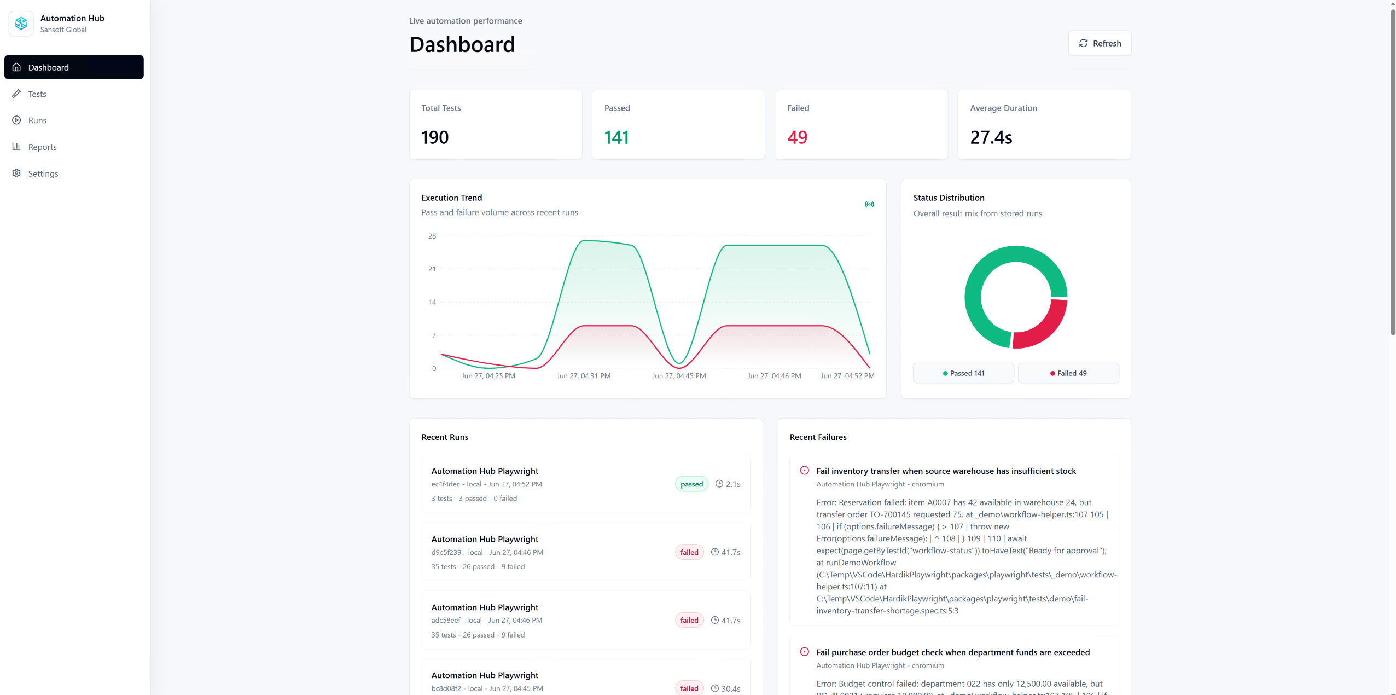The width and height of the screenshot is (1396, 695).
Task: Click 'Jun 27, 04:25 PM' axis label
Action: (x=488, y=376)
